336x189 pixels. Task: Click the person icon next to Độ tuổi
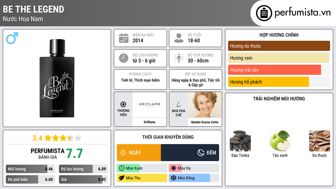click(x=179, y=38)
